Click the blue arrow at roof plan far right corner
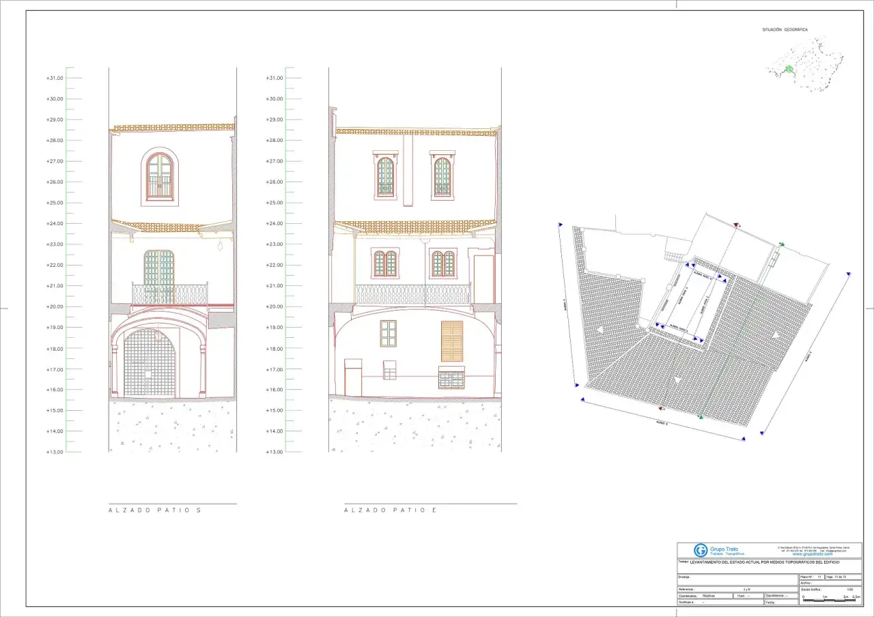This screenshot has height=617, width=874. [x=849, y=274]
